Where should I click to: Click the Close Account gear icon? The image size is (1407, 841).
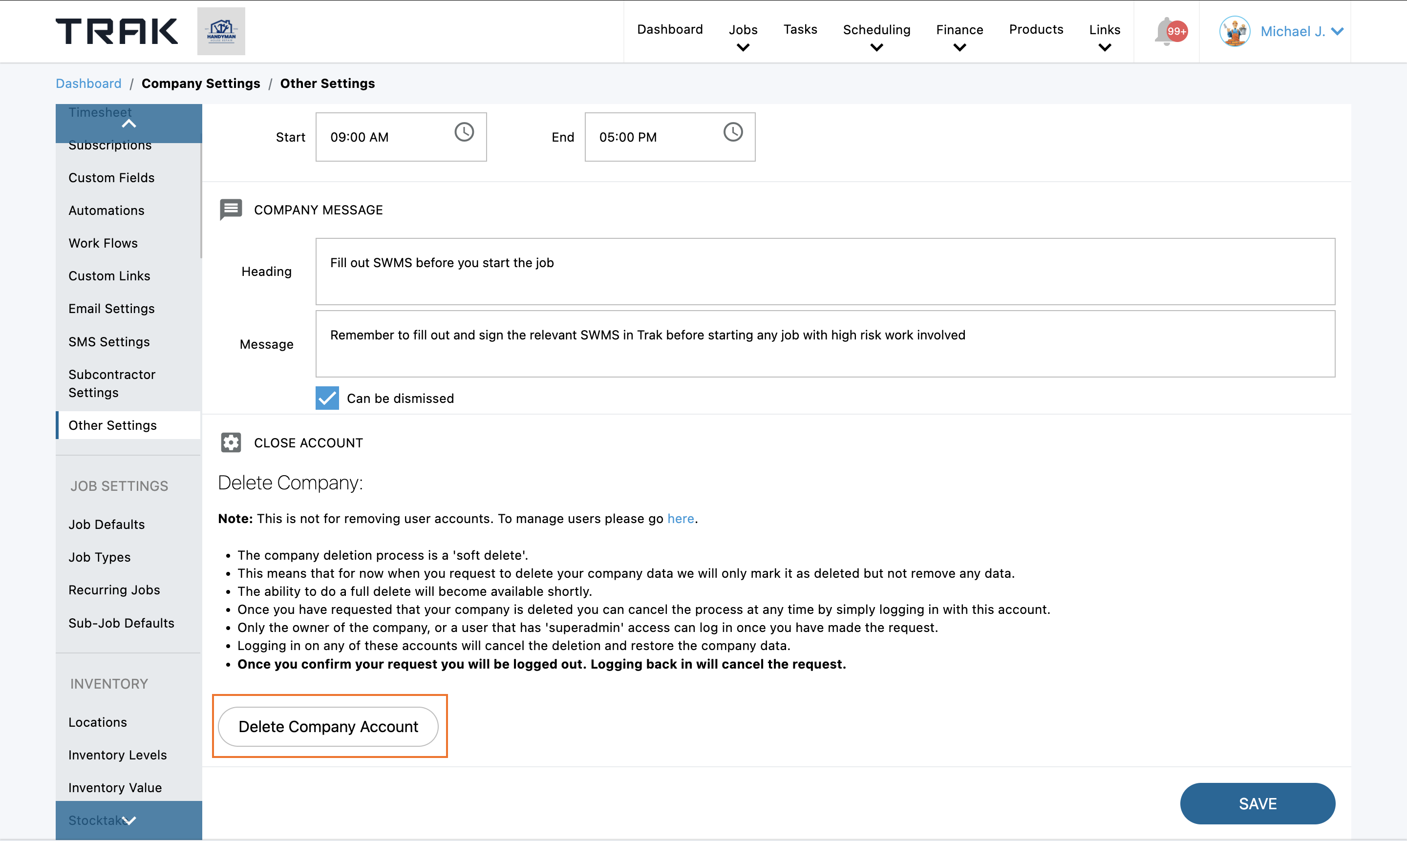point(231,442)
